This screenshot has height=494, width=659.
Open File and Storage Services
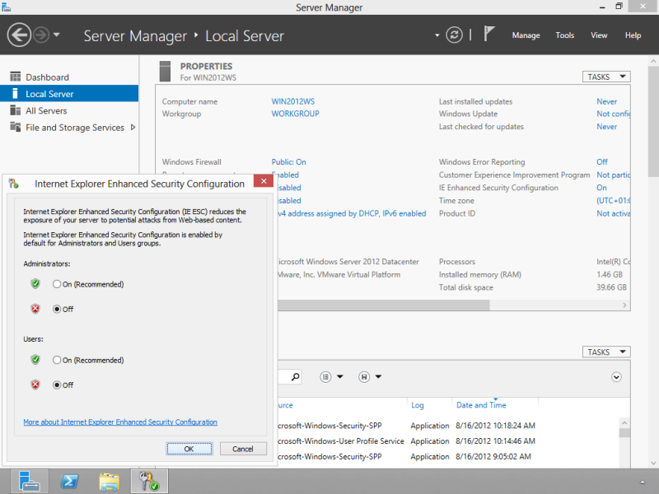75,128
